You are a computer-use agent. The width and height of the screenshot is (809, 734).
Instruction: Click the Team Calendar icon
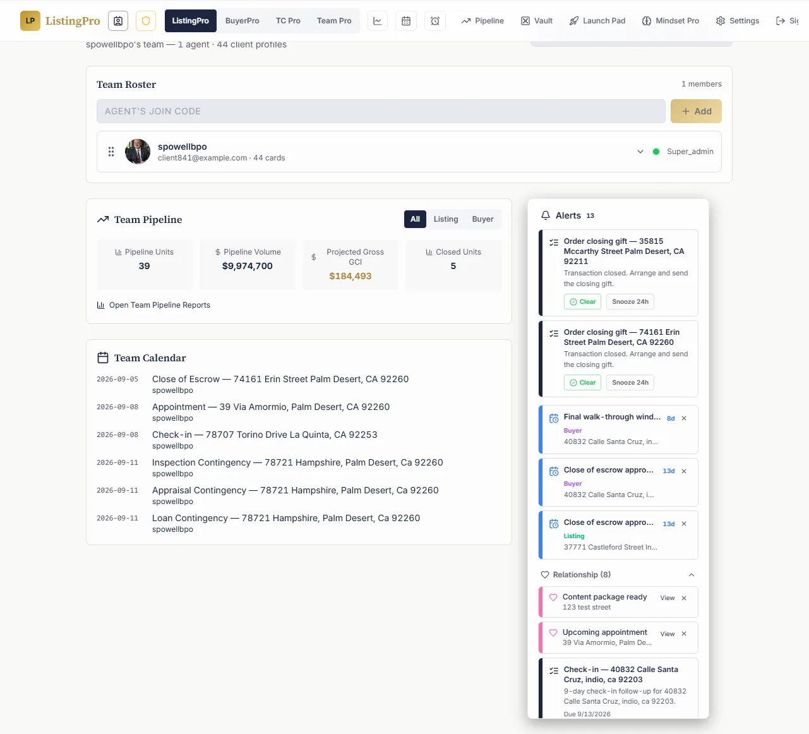[x=103, y=358]
